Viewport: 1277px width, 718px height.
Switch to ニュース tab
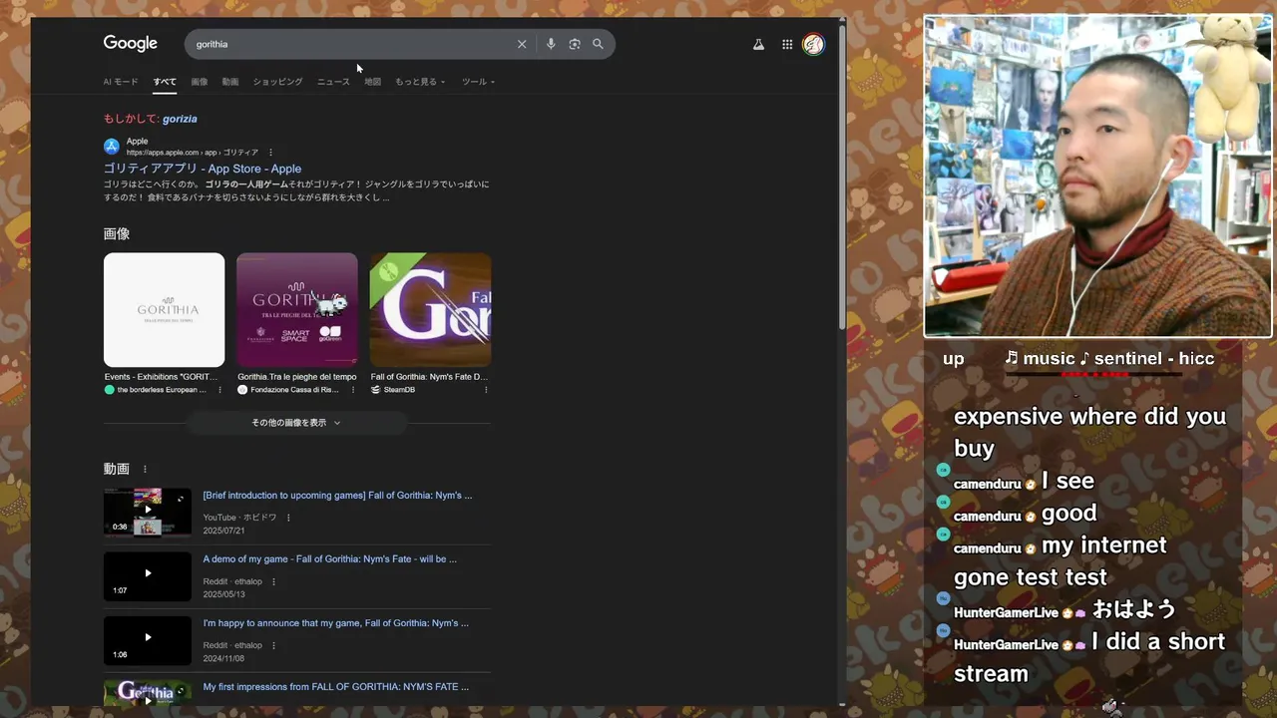(x=333, y=82)
